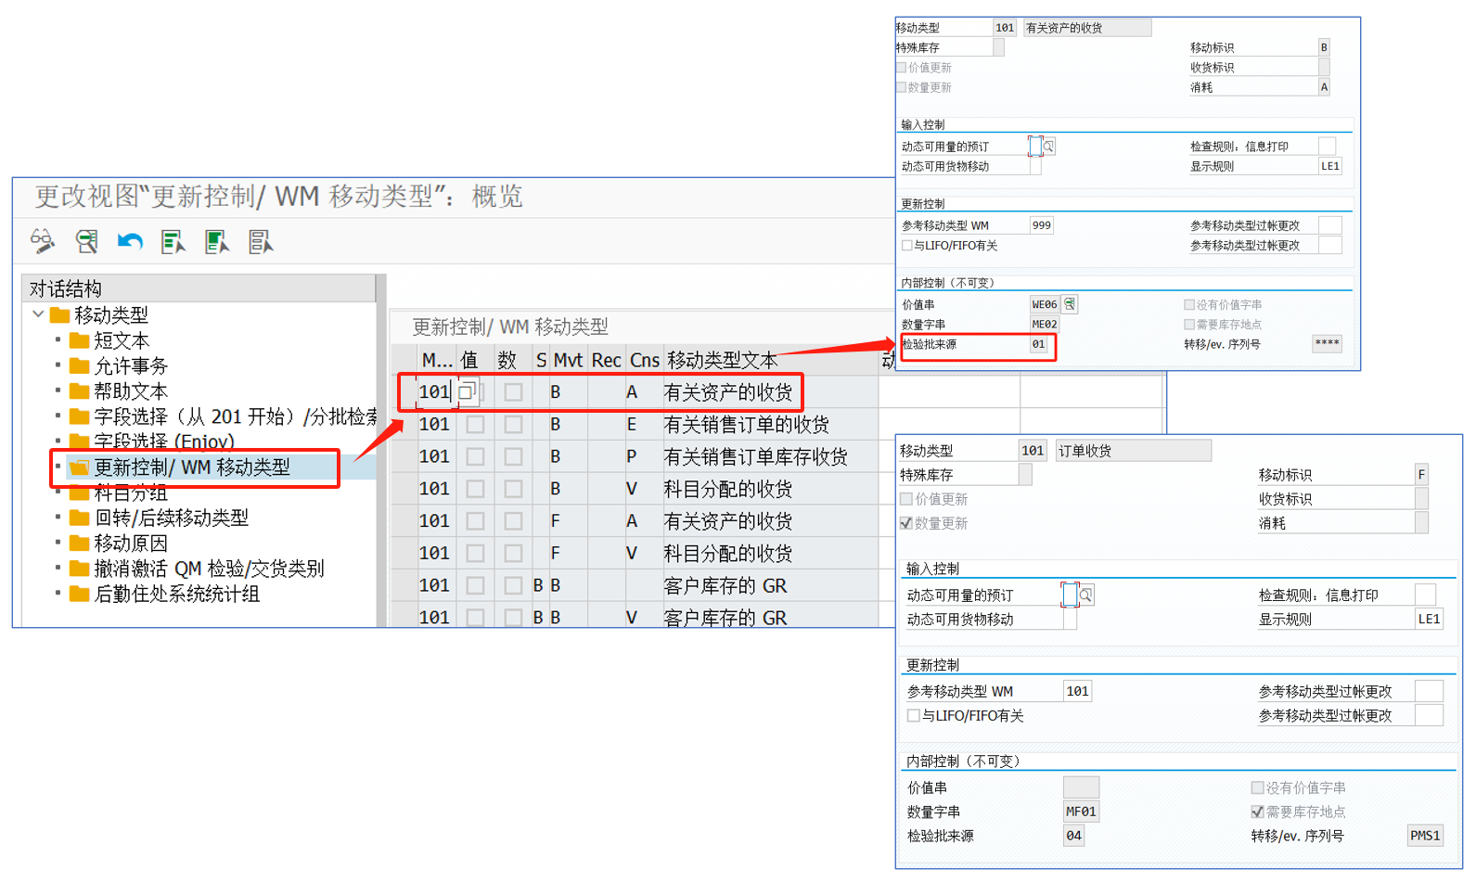The height and width of the screenshot is (883, 1476).
Task: Collapse the 移动类型 root tree node
Action: coord(38,314)
